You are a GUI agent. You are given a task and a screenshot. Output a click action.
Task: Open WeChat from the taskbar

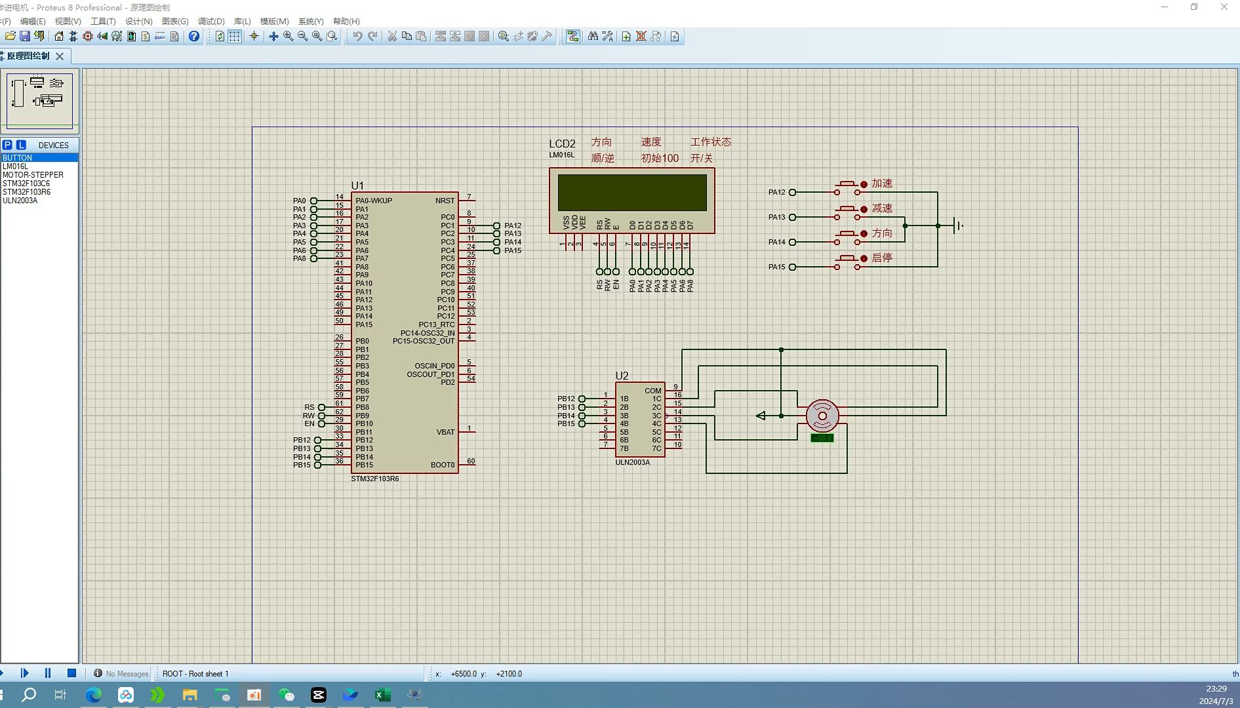coord(287,695)
